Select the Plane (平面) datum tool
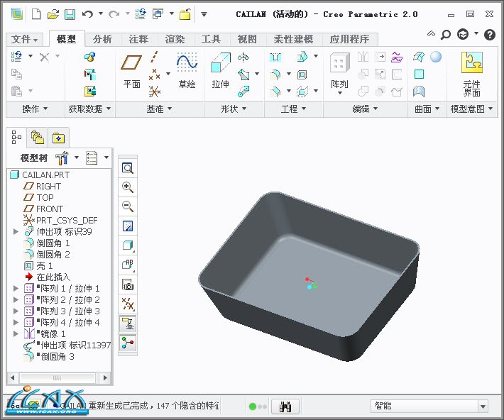 pyautogui.click(x=131, y=72)
